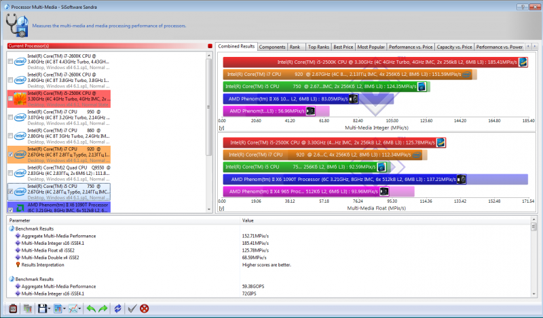Switch to the Components tab

pyautogui.click(x=272, y=47)
